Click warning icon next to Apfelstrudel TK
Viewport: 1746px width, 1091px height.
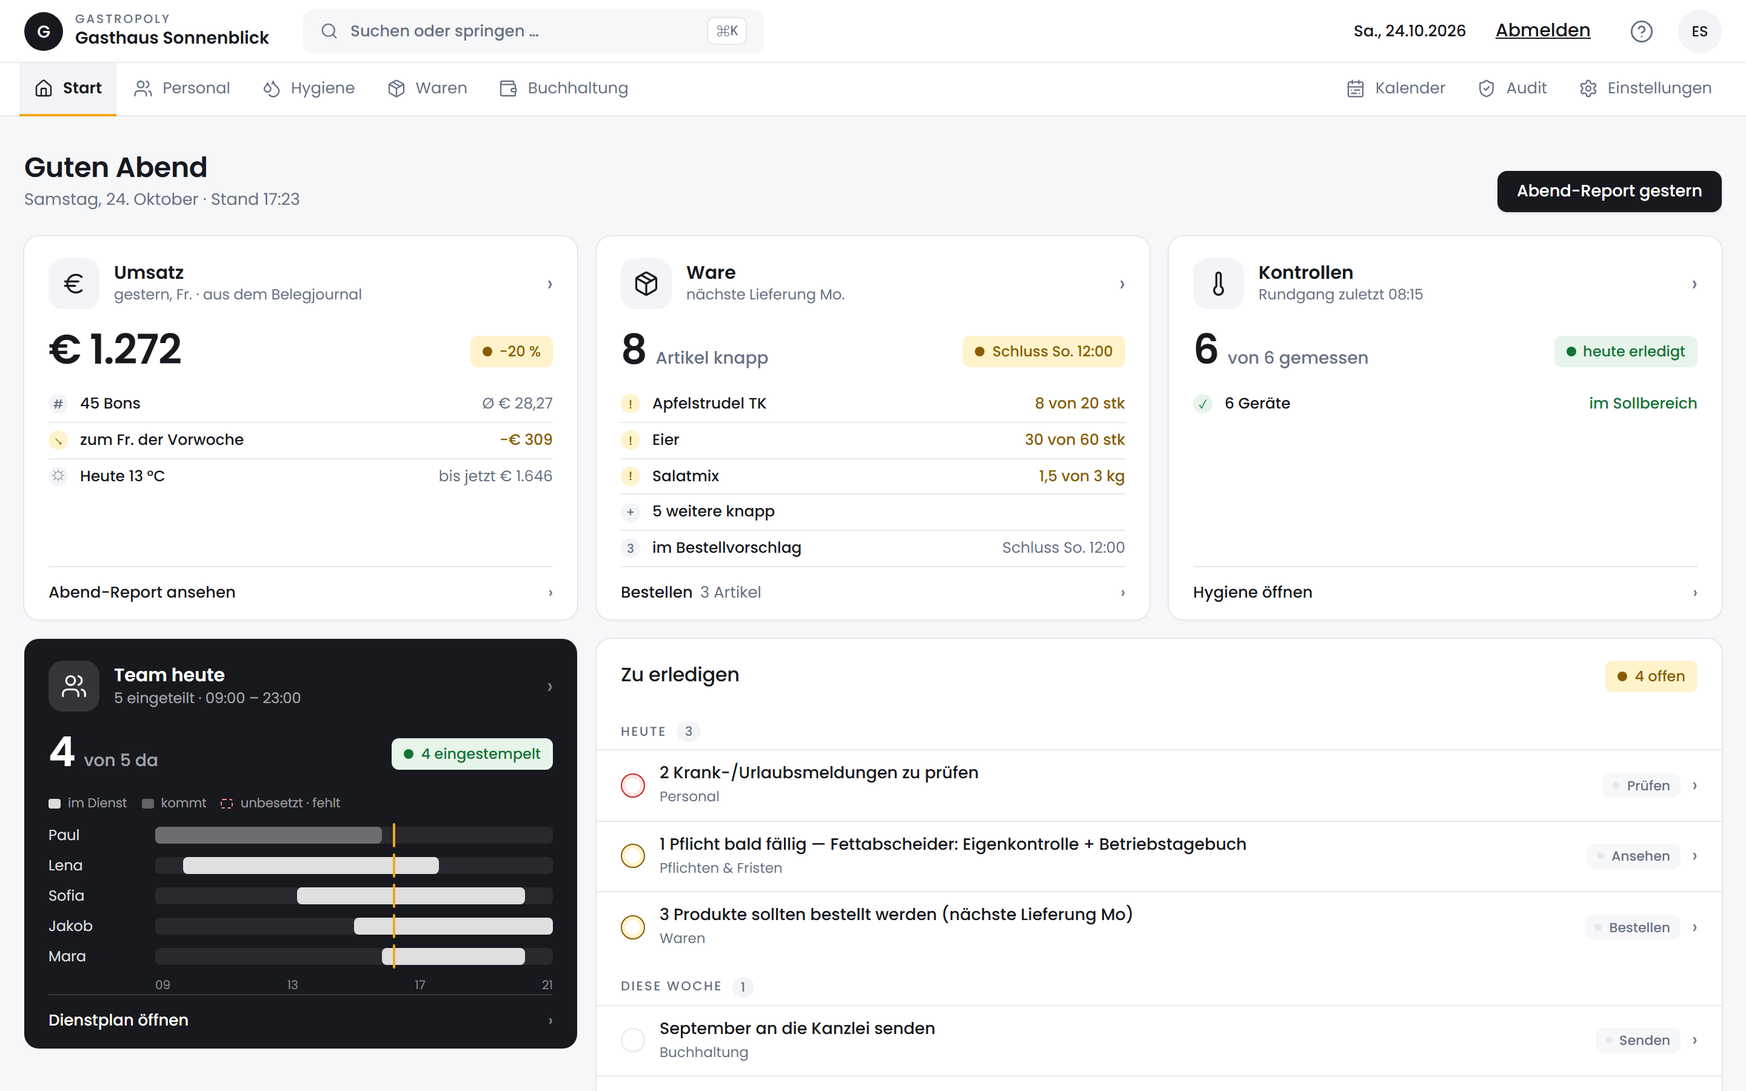(x=630, y=403)
